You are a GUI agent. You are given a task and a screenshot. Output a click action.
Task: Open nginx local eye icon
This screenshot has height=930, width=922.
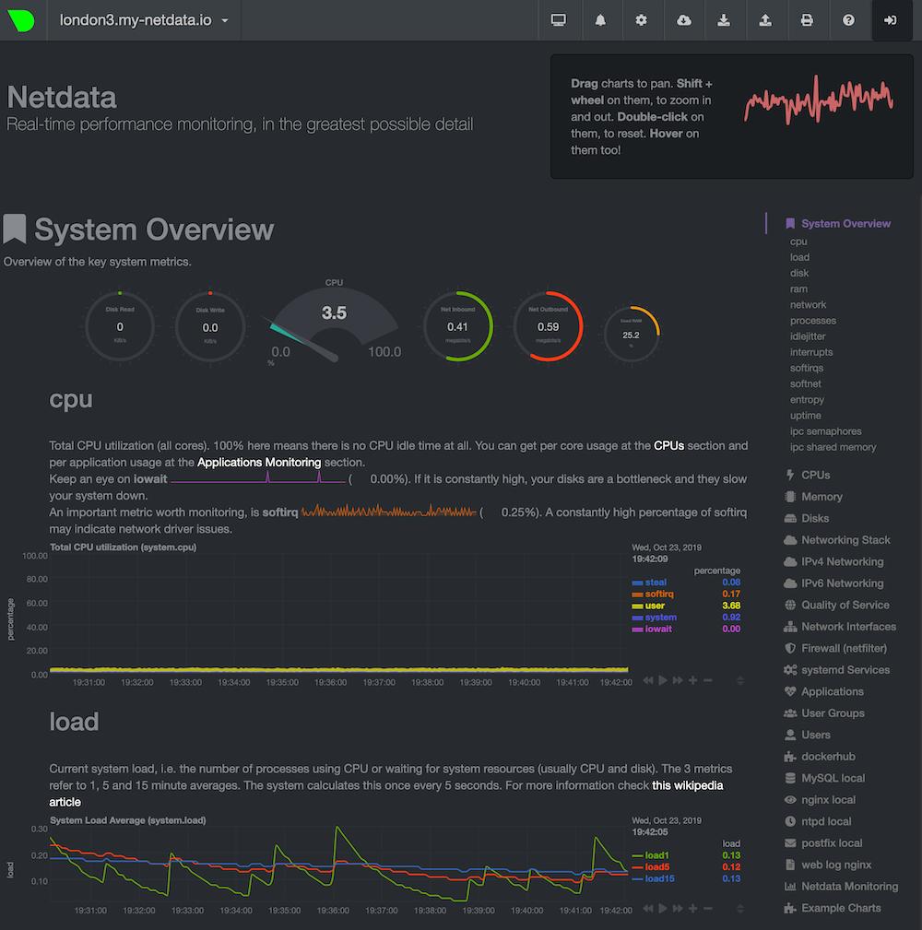click(x=789, y=800)
